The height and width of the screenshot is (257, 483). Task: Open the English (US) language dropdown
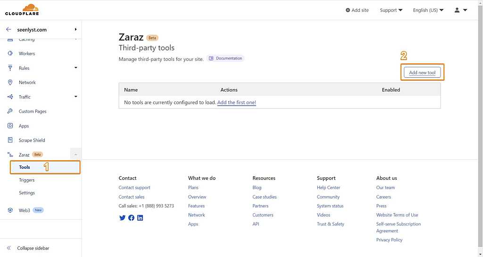(428, 10)
